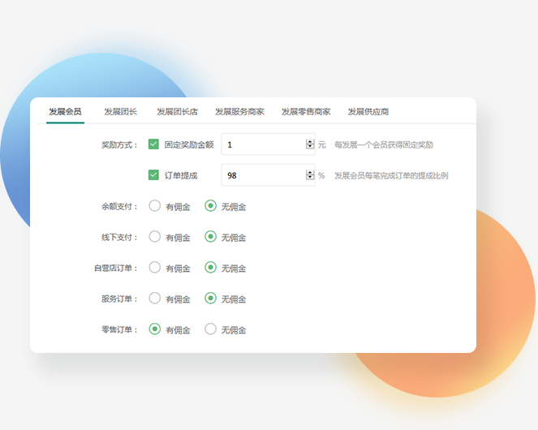Go to the 发展零售商家 tab
538x430 pixels.
(x=306, y=111)
